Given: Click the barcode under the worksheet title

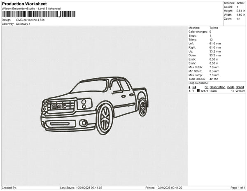Looking at the screenshot, I should [39, 14].
